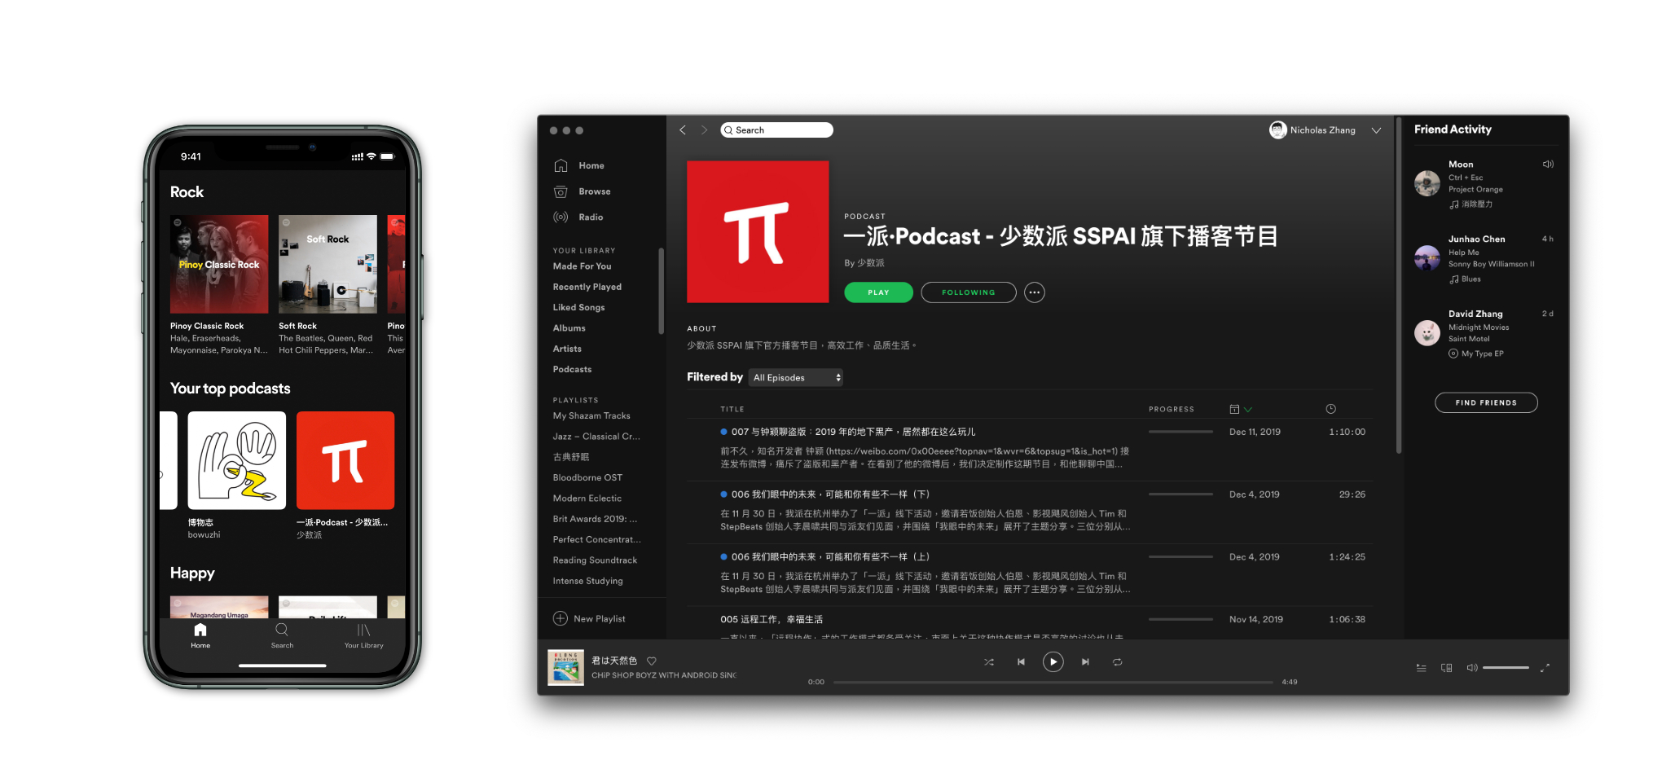Click the sidebar scrollbar
The image size is (1675, 782).
[661, 291]
